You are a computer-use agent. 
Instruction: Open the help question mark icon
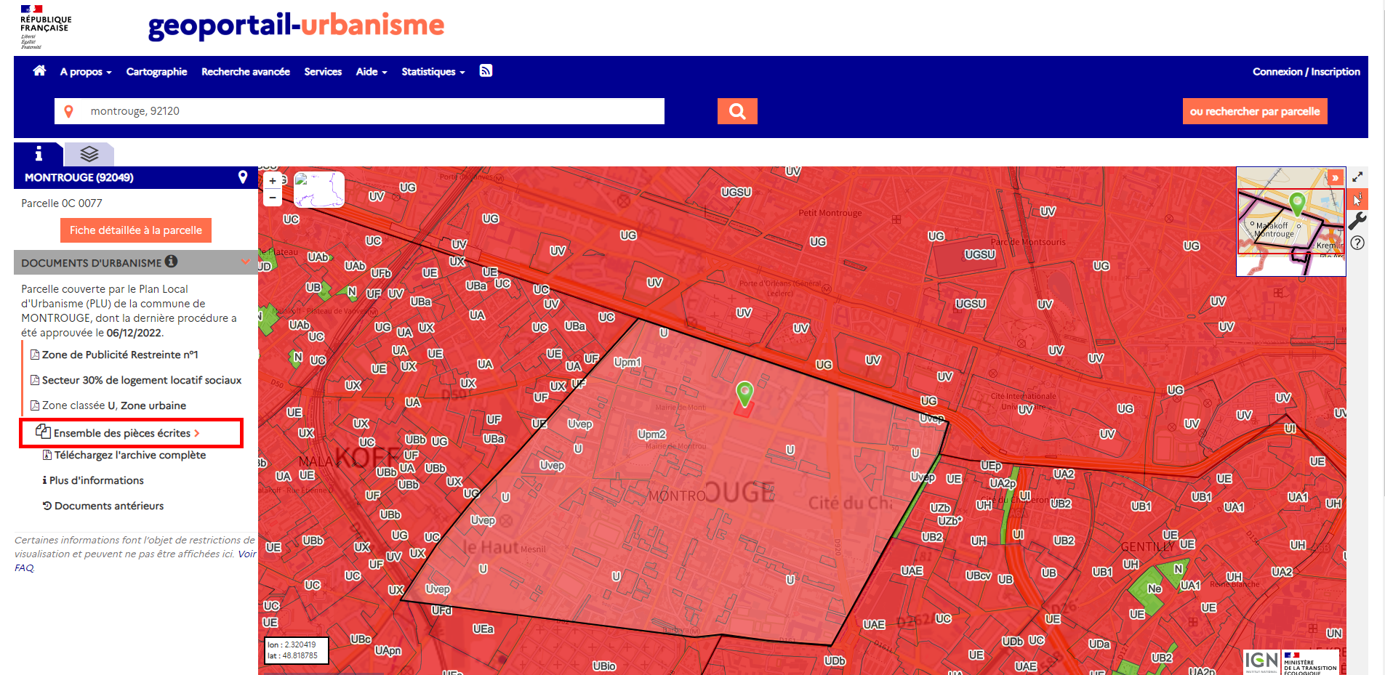coord(1357,243)
